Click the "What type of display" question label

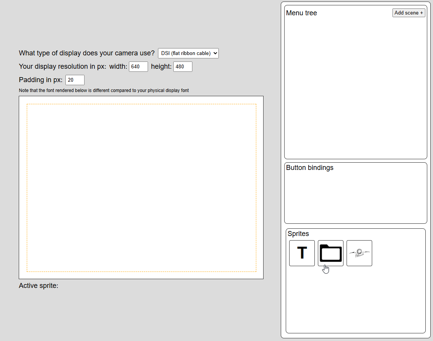pyautogui.click(x=87, y=53)
